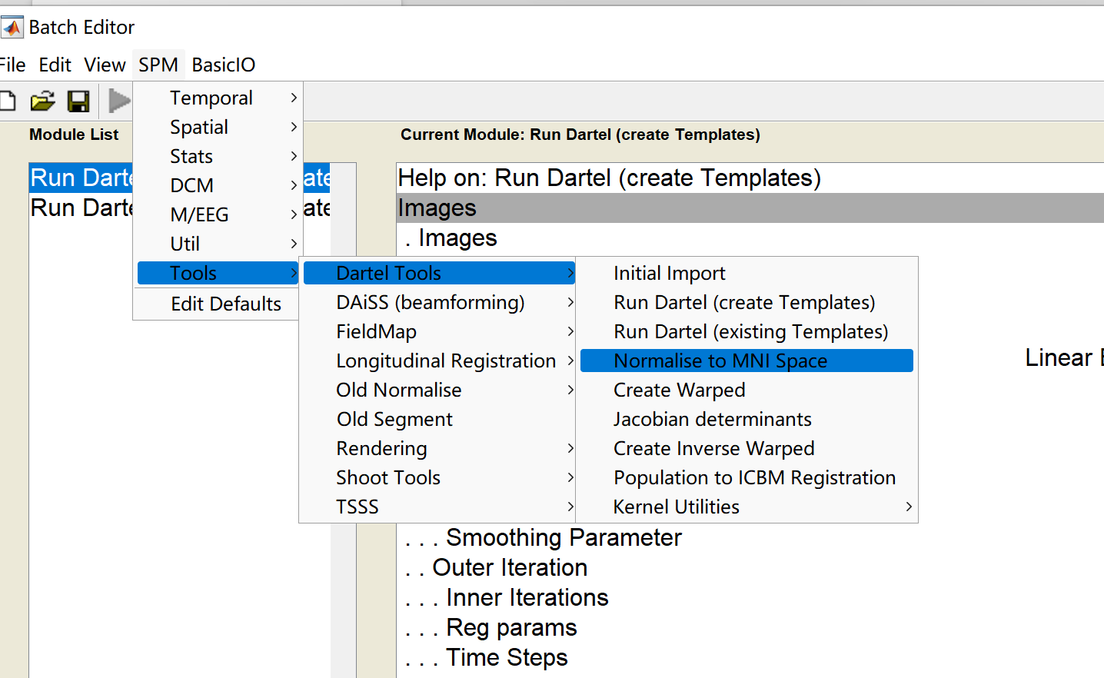Expand the Util submenu
Image resolution: width=1104 pixels, height=678 pixels.
coord(218,244)
